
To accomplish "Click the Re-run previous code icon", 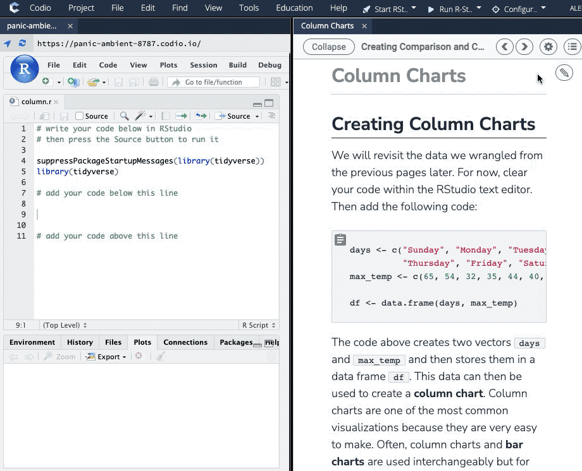I will coord(201,116).
